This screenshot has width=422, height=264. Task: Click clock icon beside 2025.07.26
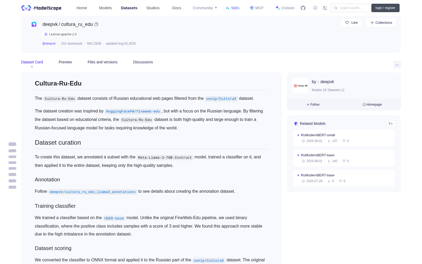303,181
